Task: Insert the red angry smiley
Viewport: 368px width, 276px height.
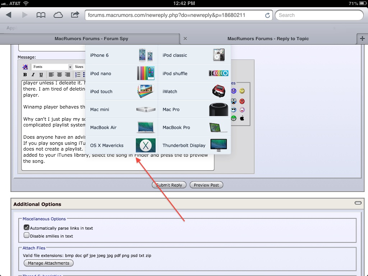Action: coord(242,101)
